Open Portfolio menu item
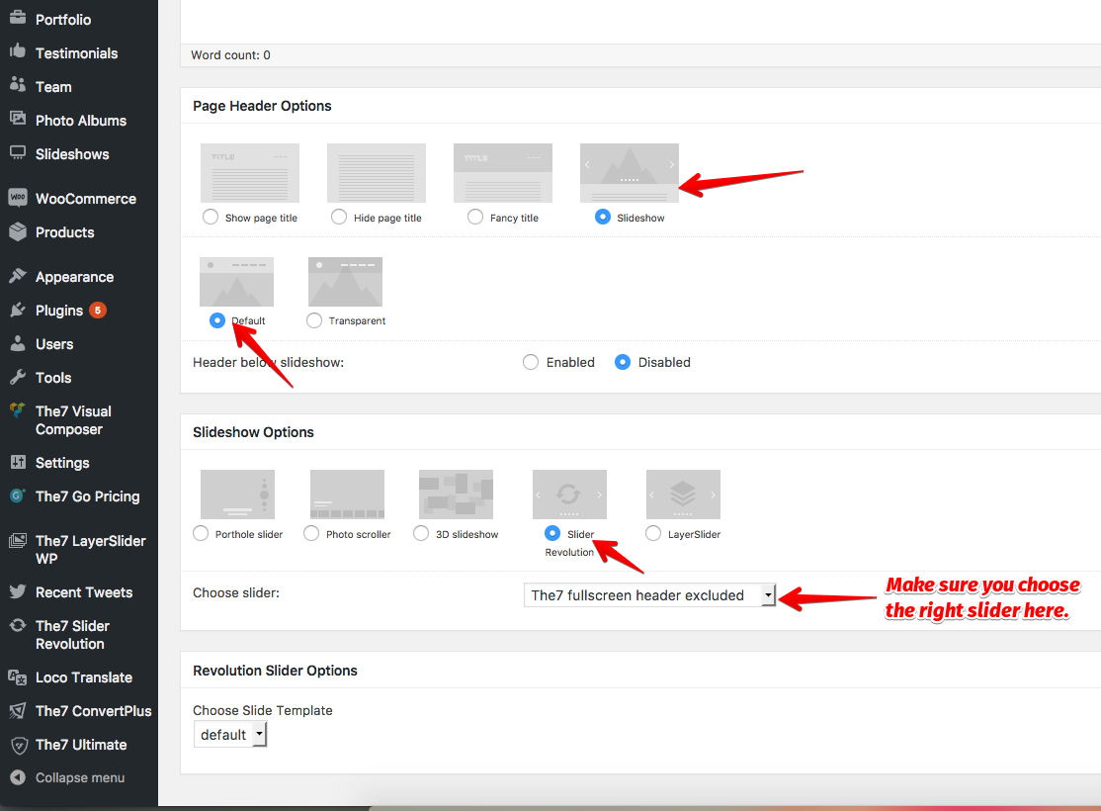The width and height of the screenshot is (1101, 811). [63, 20]
